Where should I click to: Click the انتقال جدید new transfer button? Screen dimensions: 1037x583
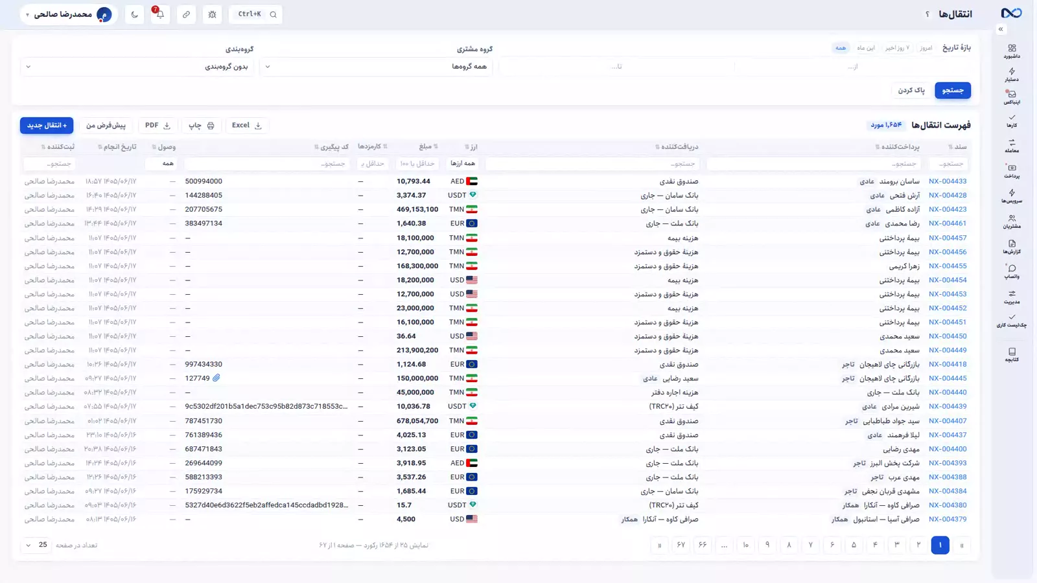point(47,125)
